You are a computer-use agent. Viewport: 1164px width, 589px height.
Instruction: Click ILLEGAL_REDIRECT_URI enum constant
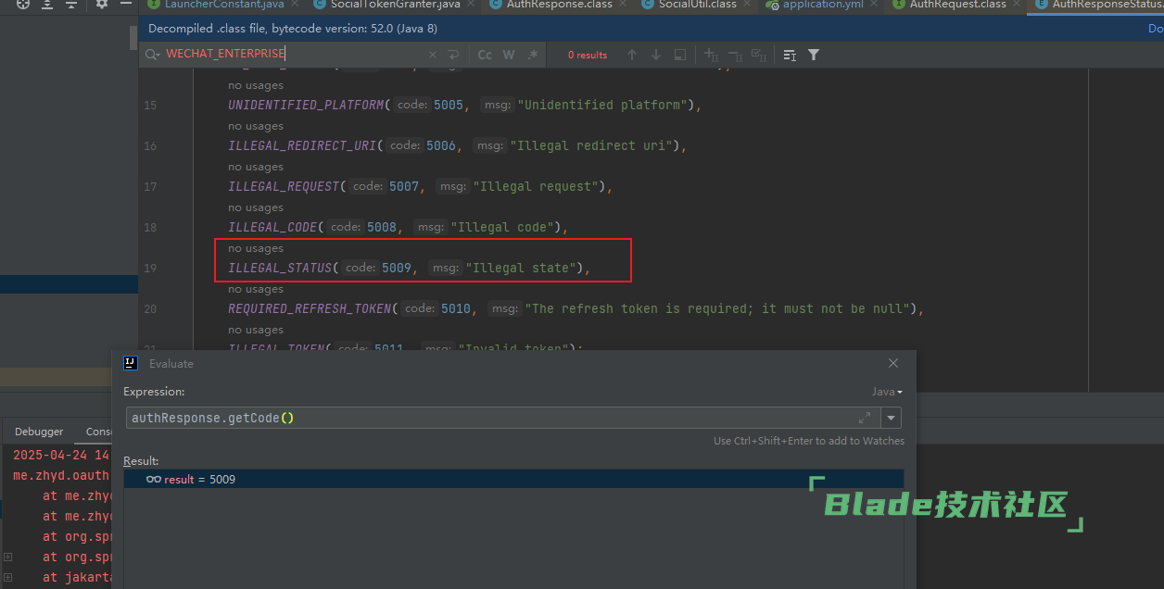click(x=303, y=145)
